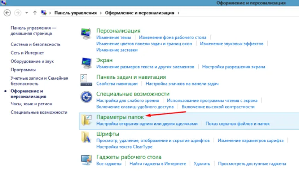299x171 pixels.
Task: Open Настройка значков на панели задач
Action: pyautogui.click(x=182, y=84)
